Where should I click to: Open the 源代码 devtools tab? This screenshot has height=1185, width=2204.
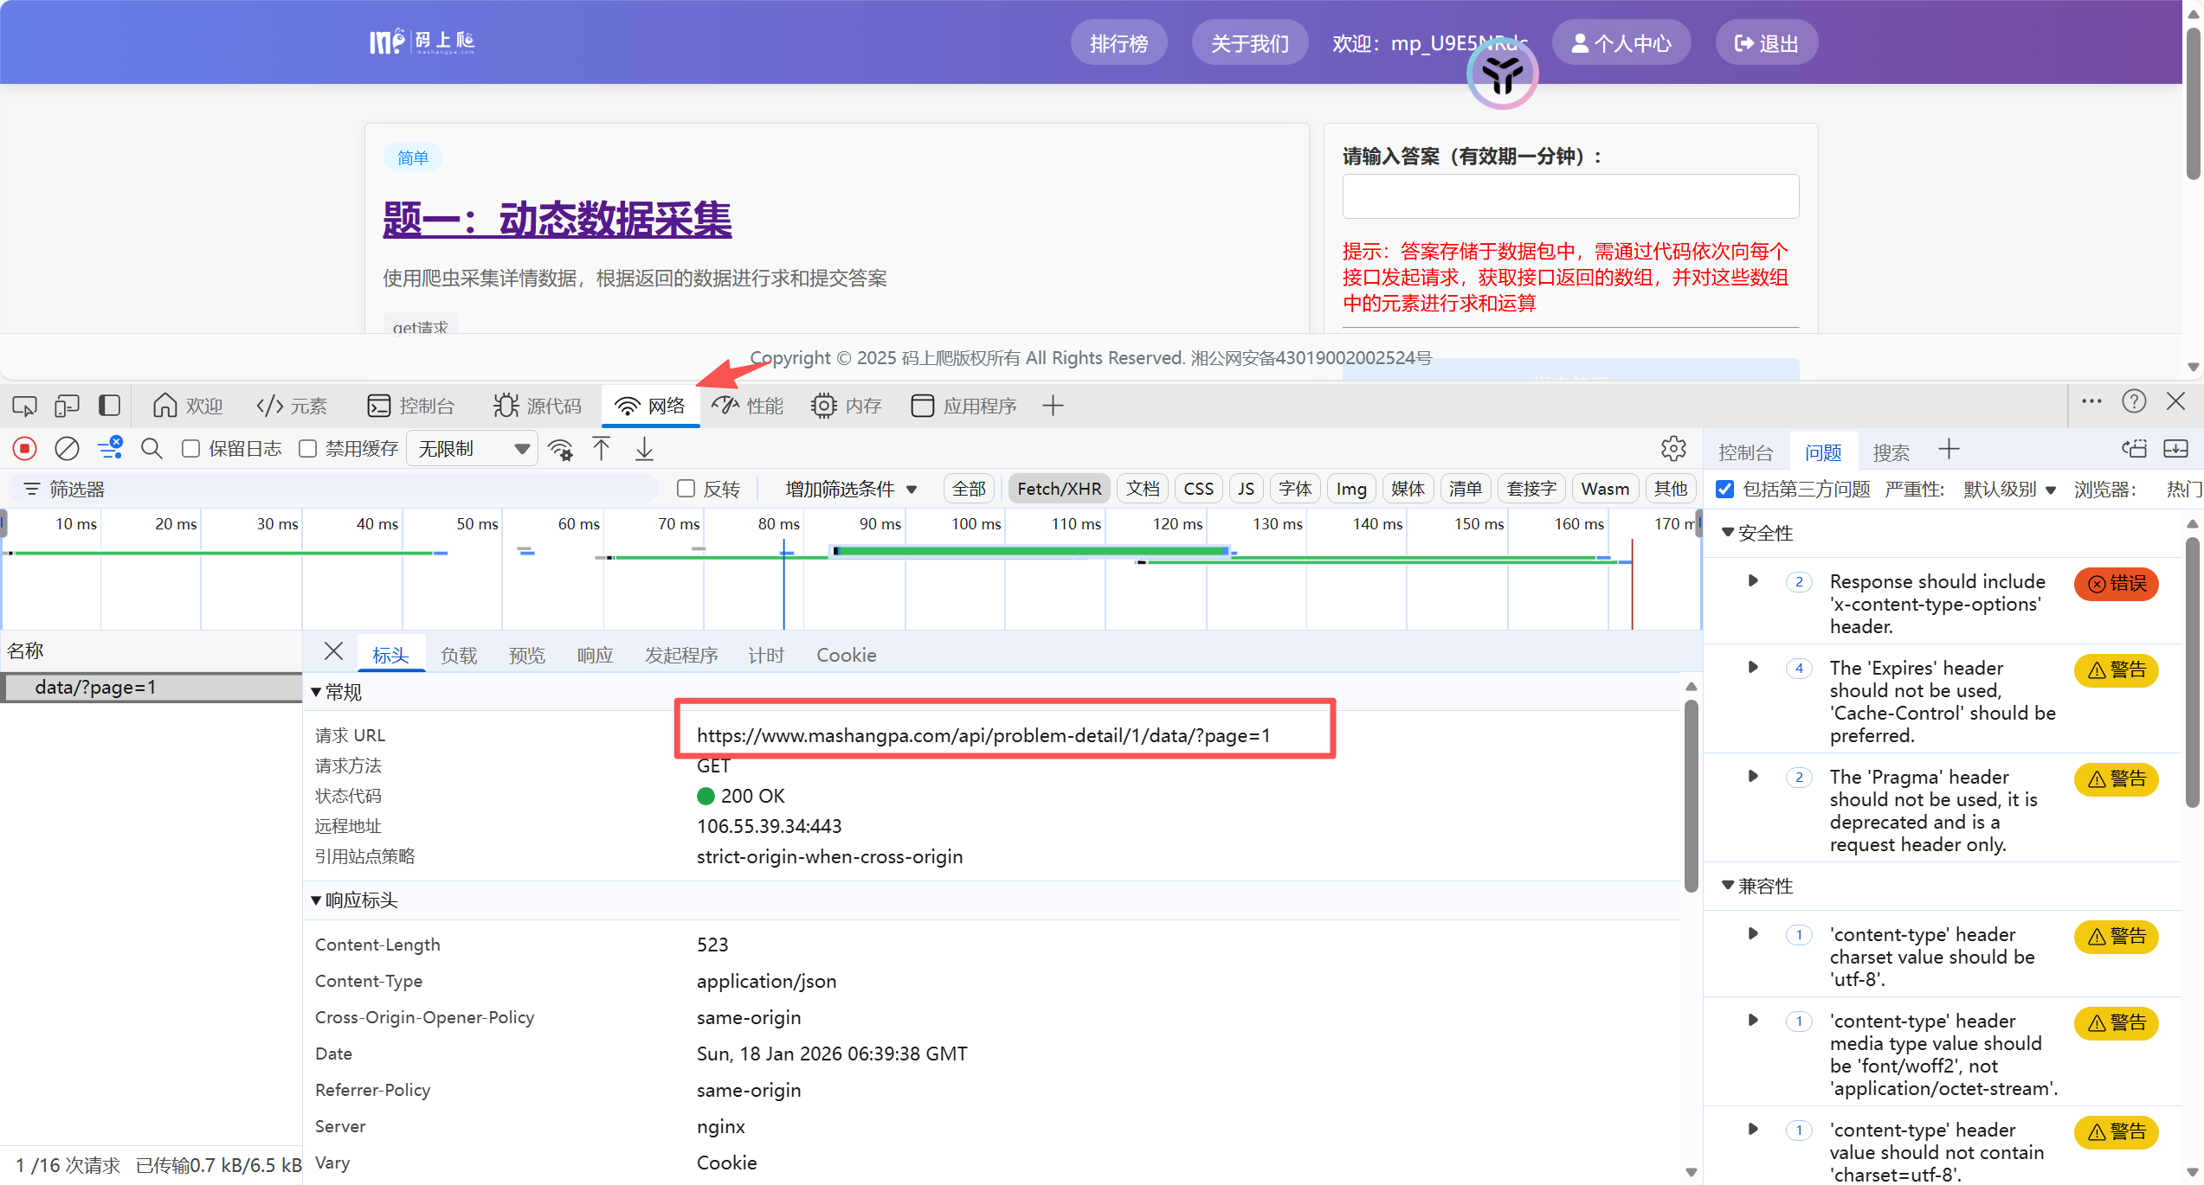coord(538,406)
